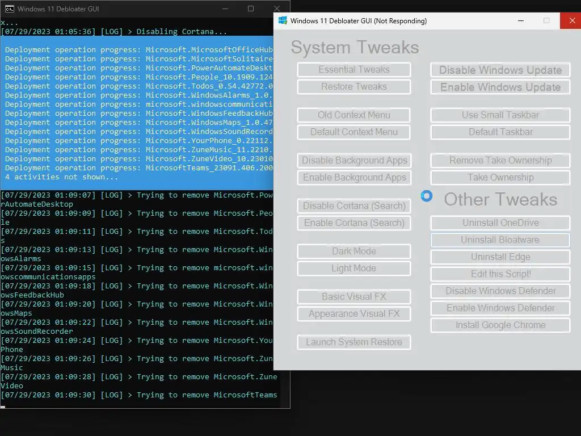Click Uninstall Bloatware
Viewport: 581px width, 436px height.
click(500, 240)
